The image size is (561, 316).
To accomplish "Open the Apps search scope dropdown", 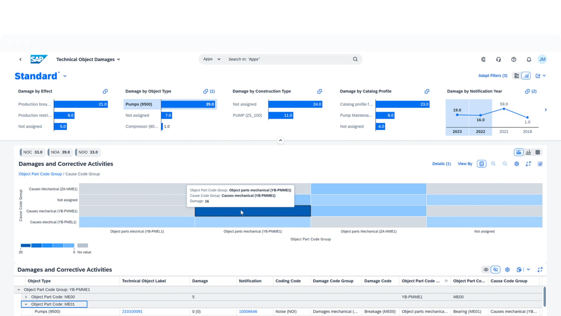I will (x=212, y=59).
